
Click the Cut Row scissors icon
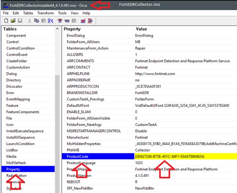pyautogui.click(x=60, y=21)
